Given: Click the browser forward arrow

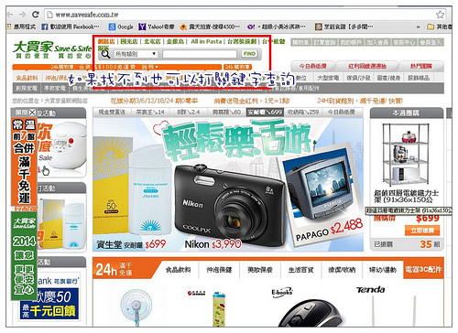Looking at the screenshot, I should 22,15.
